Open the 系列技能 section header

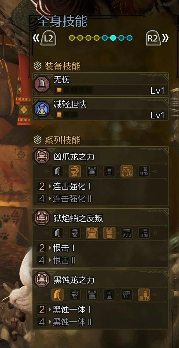pyautogui.click(x=57, y=140)
